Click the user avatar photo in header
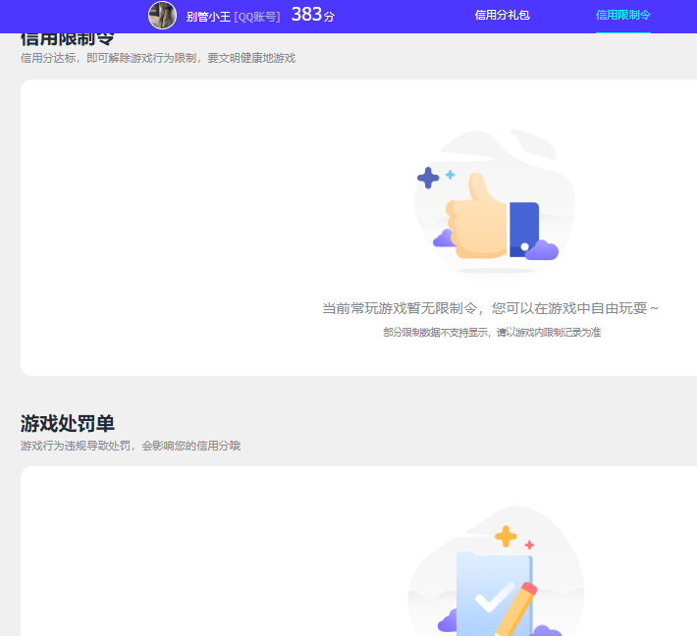The height and width of the screenshot is (636, 697). point(162,15)
